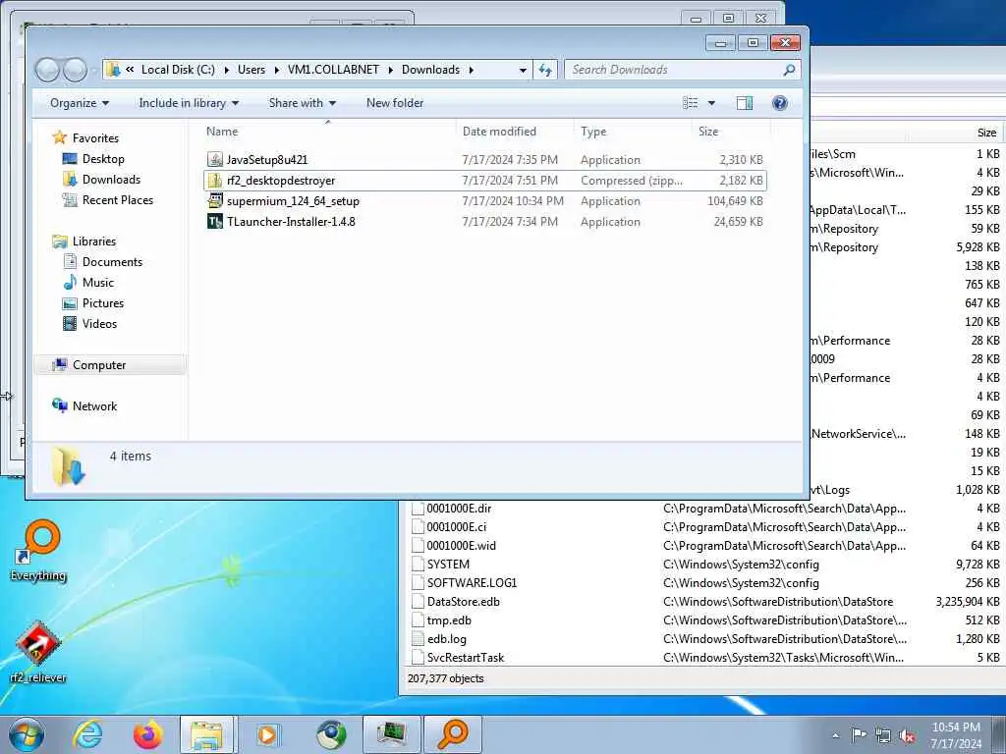
Task: Expand arrow after Local Disk (C:)
Action: coord(227,70)
